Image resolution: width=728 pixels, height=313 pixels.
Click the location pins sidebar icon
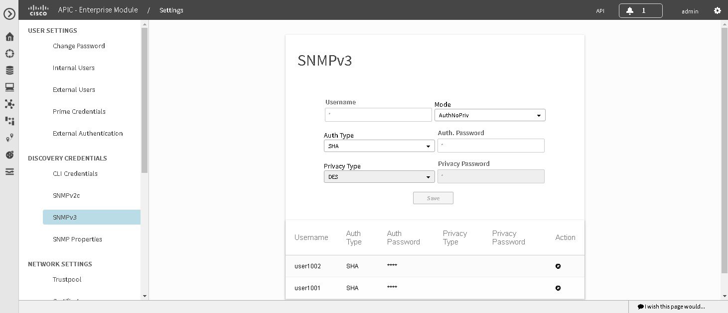click(9, 138)
